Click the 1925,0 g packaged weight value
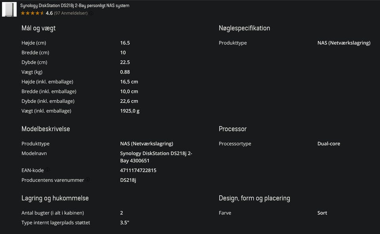Screen dimensions: 380x234 (129, 111)
